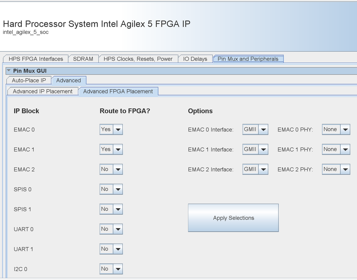Viewport: 357px width, 280px height.
Task: Open SPIS 0 Route to FPGA dropdown
Action: click(111, 189)
